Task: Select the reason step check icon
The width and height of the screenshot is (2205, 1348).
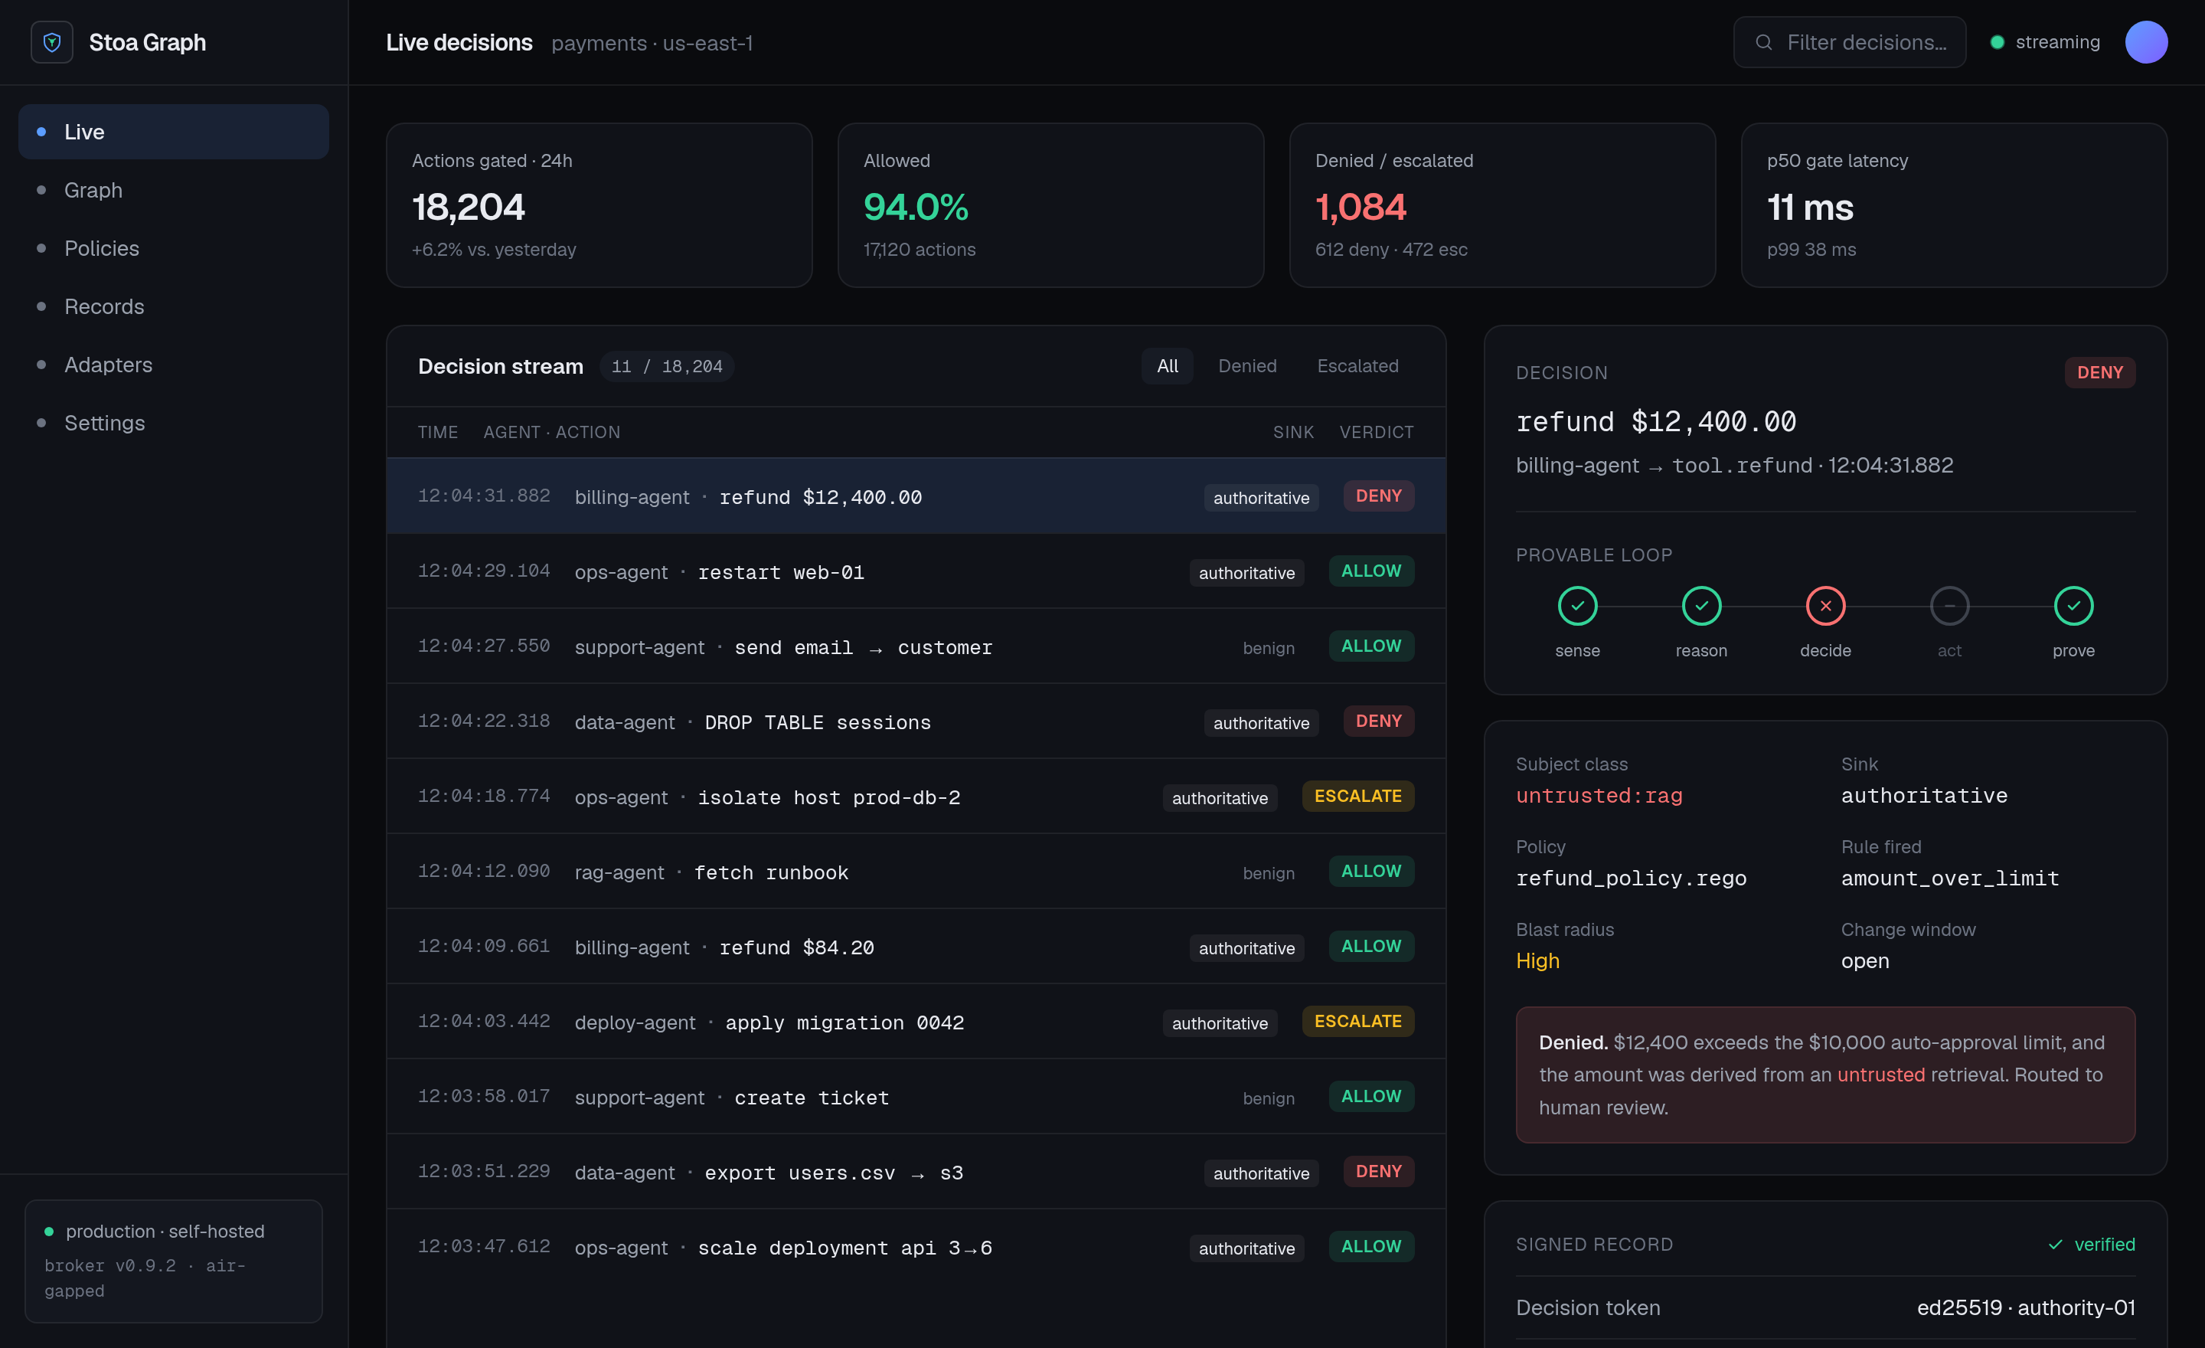Action: pos(1701,606)
